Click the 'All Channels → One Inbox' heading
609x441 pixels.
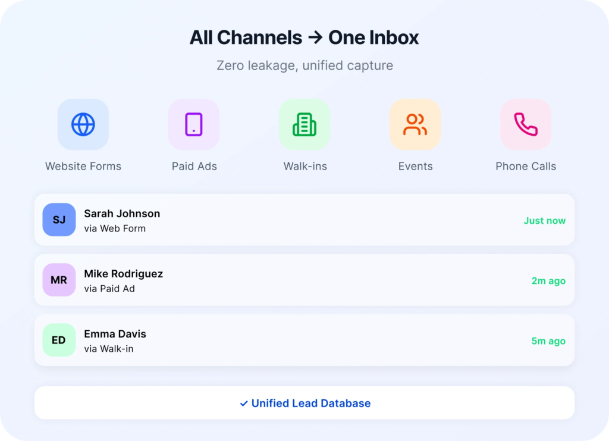pos(304,37)
